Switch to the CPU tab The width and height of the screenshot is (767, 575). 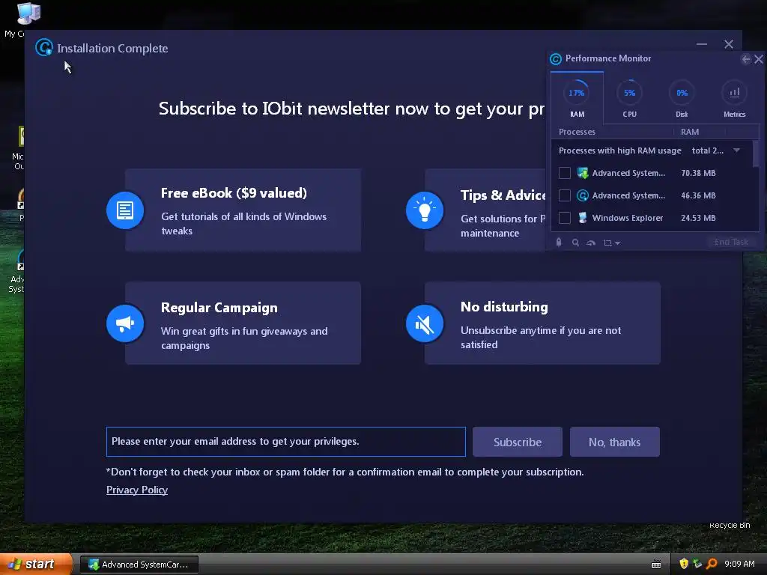click(629, 98)
